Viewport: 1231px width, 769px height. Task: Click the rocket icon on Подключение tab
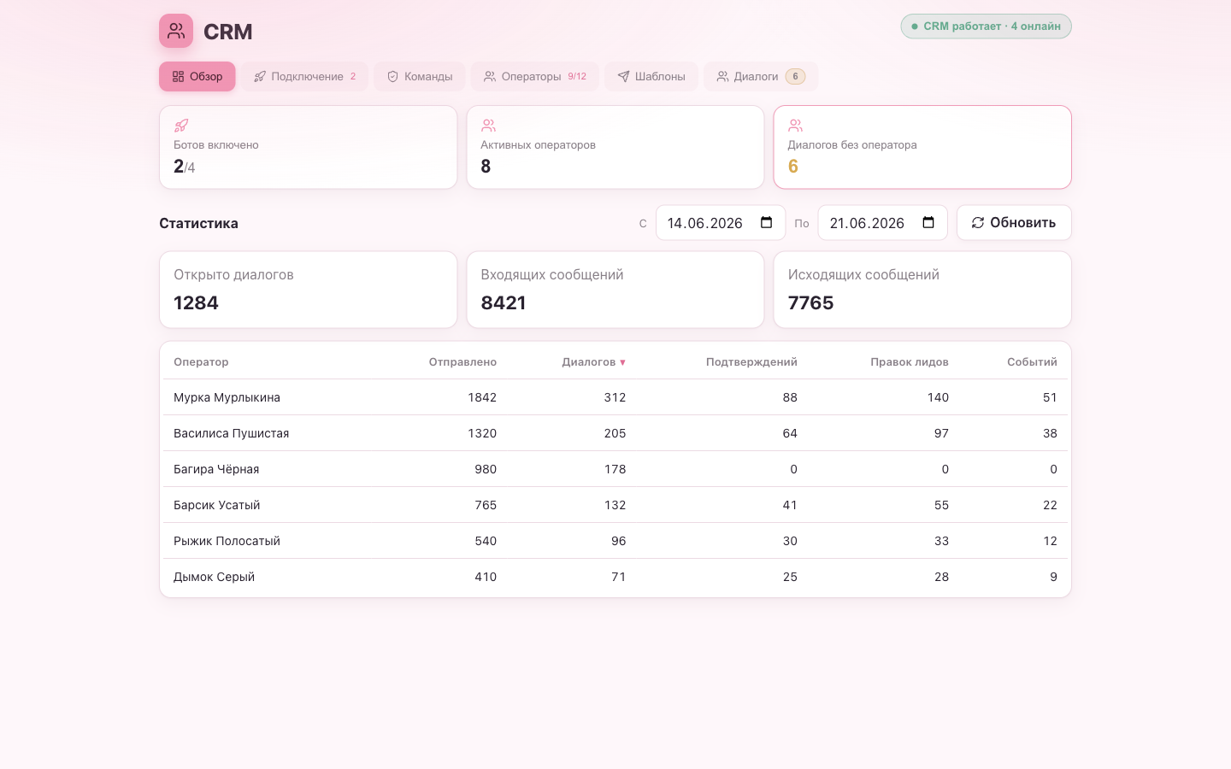coord(260,77)
